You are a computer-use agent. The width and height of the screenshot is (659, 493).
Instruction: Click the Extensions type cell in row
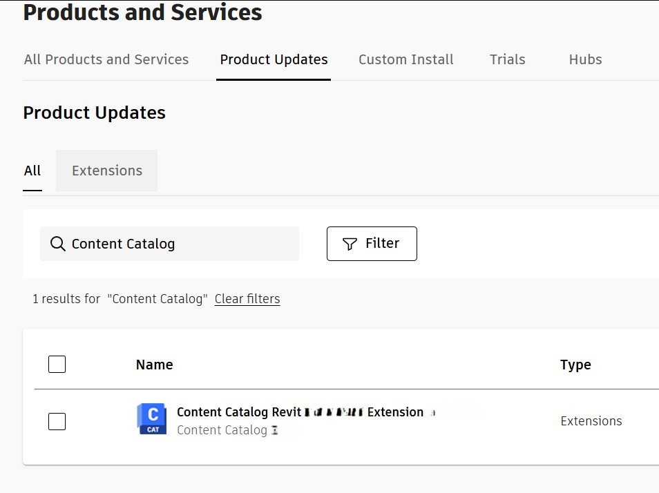[591, 421]
